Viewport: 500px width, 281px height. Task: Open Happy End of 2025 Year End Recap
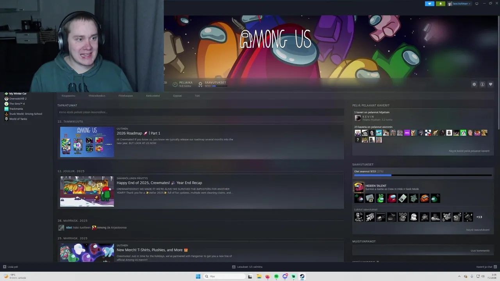[x=159, y=183]
